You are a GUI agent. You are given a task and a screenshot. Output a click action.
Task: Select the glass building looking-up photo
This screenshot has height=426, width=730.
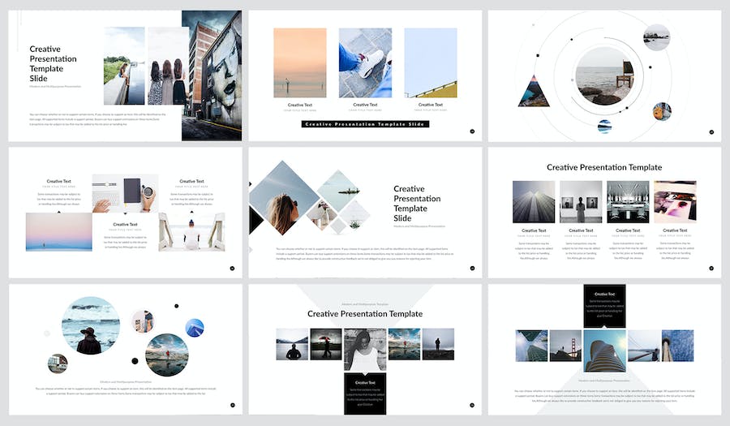pos(531,346)
